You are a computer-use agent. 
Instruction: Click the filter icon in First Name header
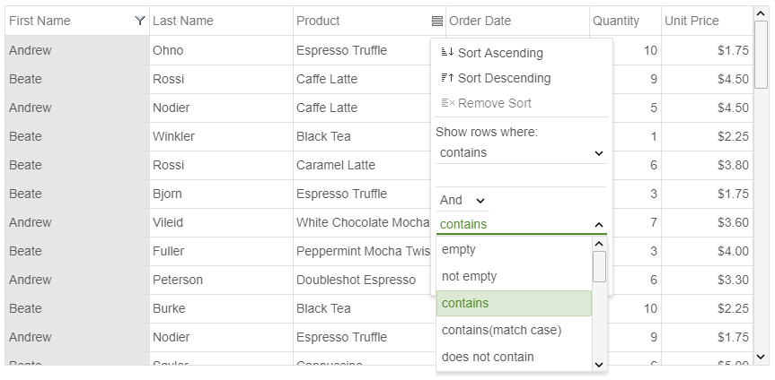coord(140,21)
